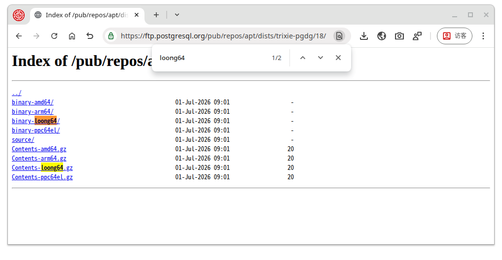The image size is (502, 260).
Task: Download Contents-ppc64el.gz
Action: click(42, 177)
